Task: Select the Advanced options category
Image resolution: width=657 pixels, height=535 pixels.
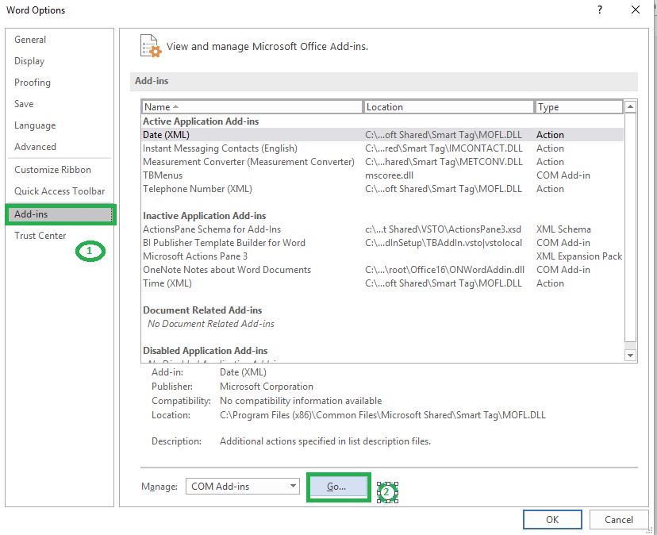Action: click(x=35, y=147)
